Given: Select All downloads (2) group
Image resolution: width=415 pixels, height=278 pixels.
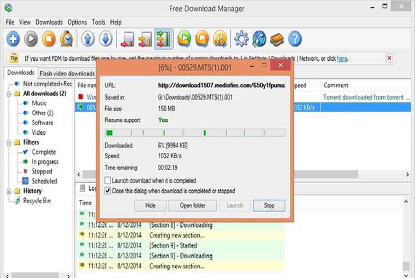Looking at the screenshot, I should click(x=45, y=94).
